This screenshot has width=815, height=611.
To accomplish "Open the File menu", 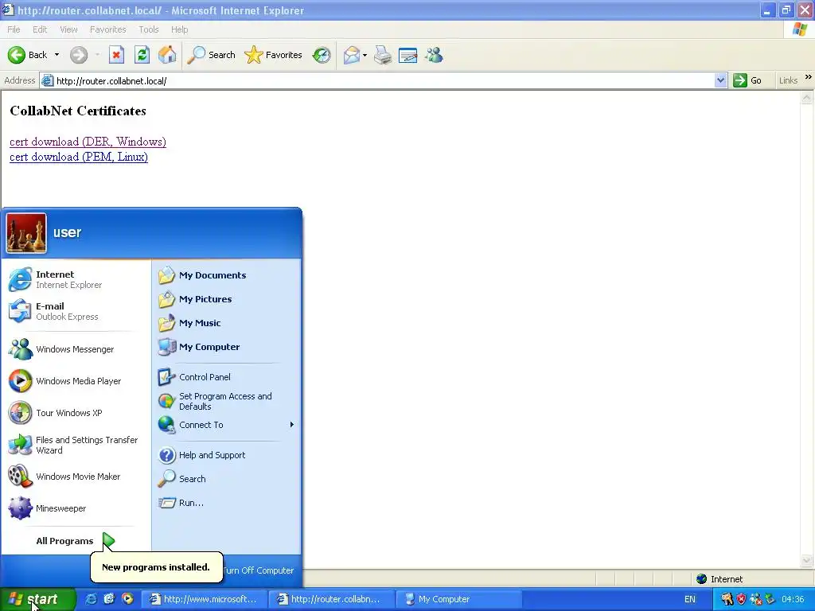I will pyautogui.click(x=14, y=29).
